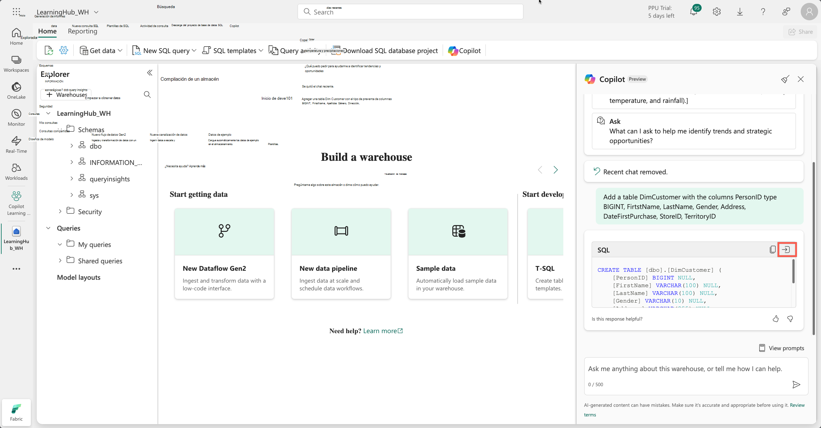Image resolution: width=821 pixels, height=428 pixels.
Task: Open LearningHub_WH title dropdown chevron
Action: [96, 12]
